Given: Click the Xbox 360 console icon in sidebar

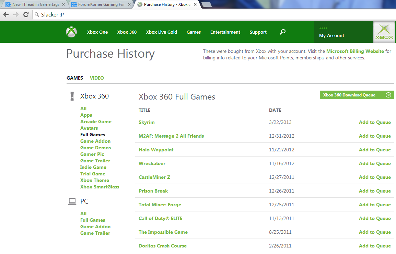Looking at the screenshot, I should tap(72, 96).
